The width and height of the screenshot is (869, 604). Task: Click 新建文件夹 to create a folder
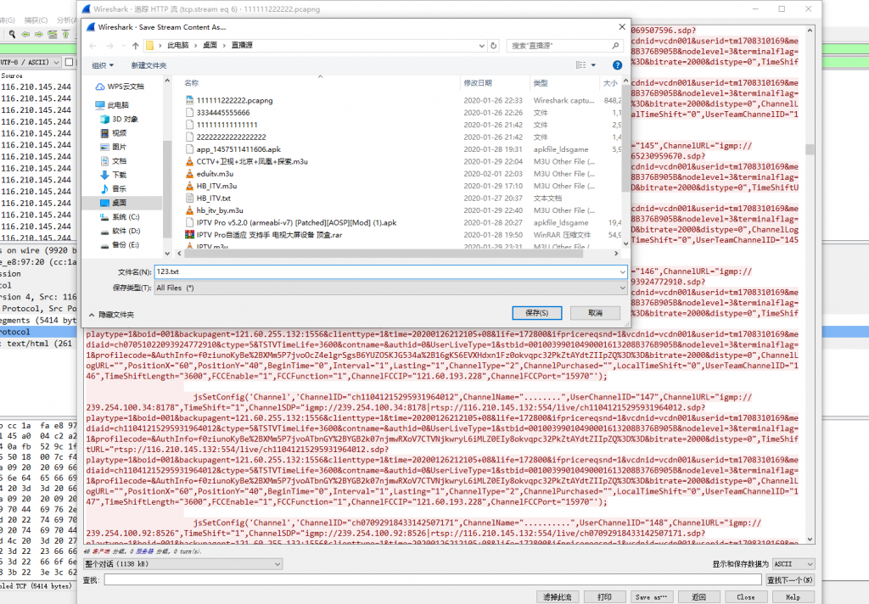point(149,65)
